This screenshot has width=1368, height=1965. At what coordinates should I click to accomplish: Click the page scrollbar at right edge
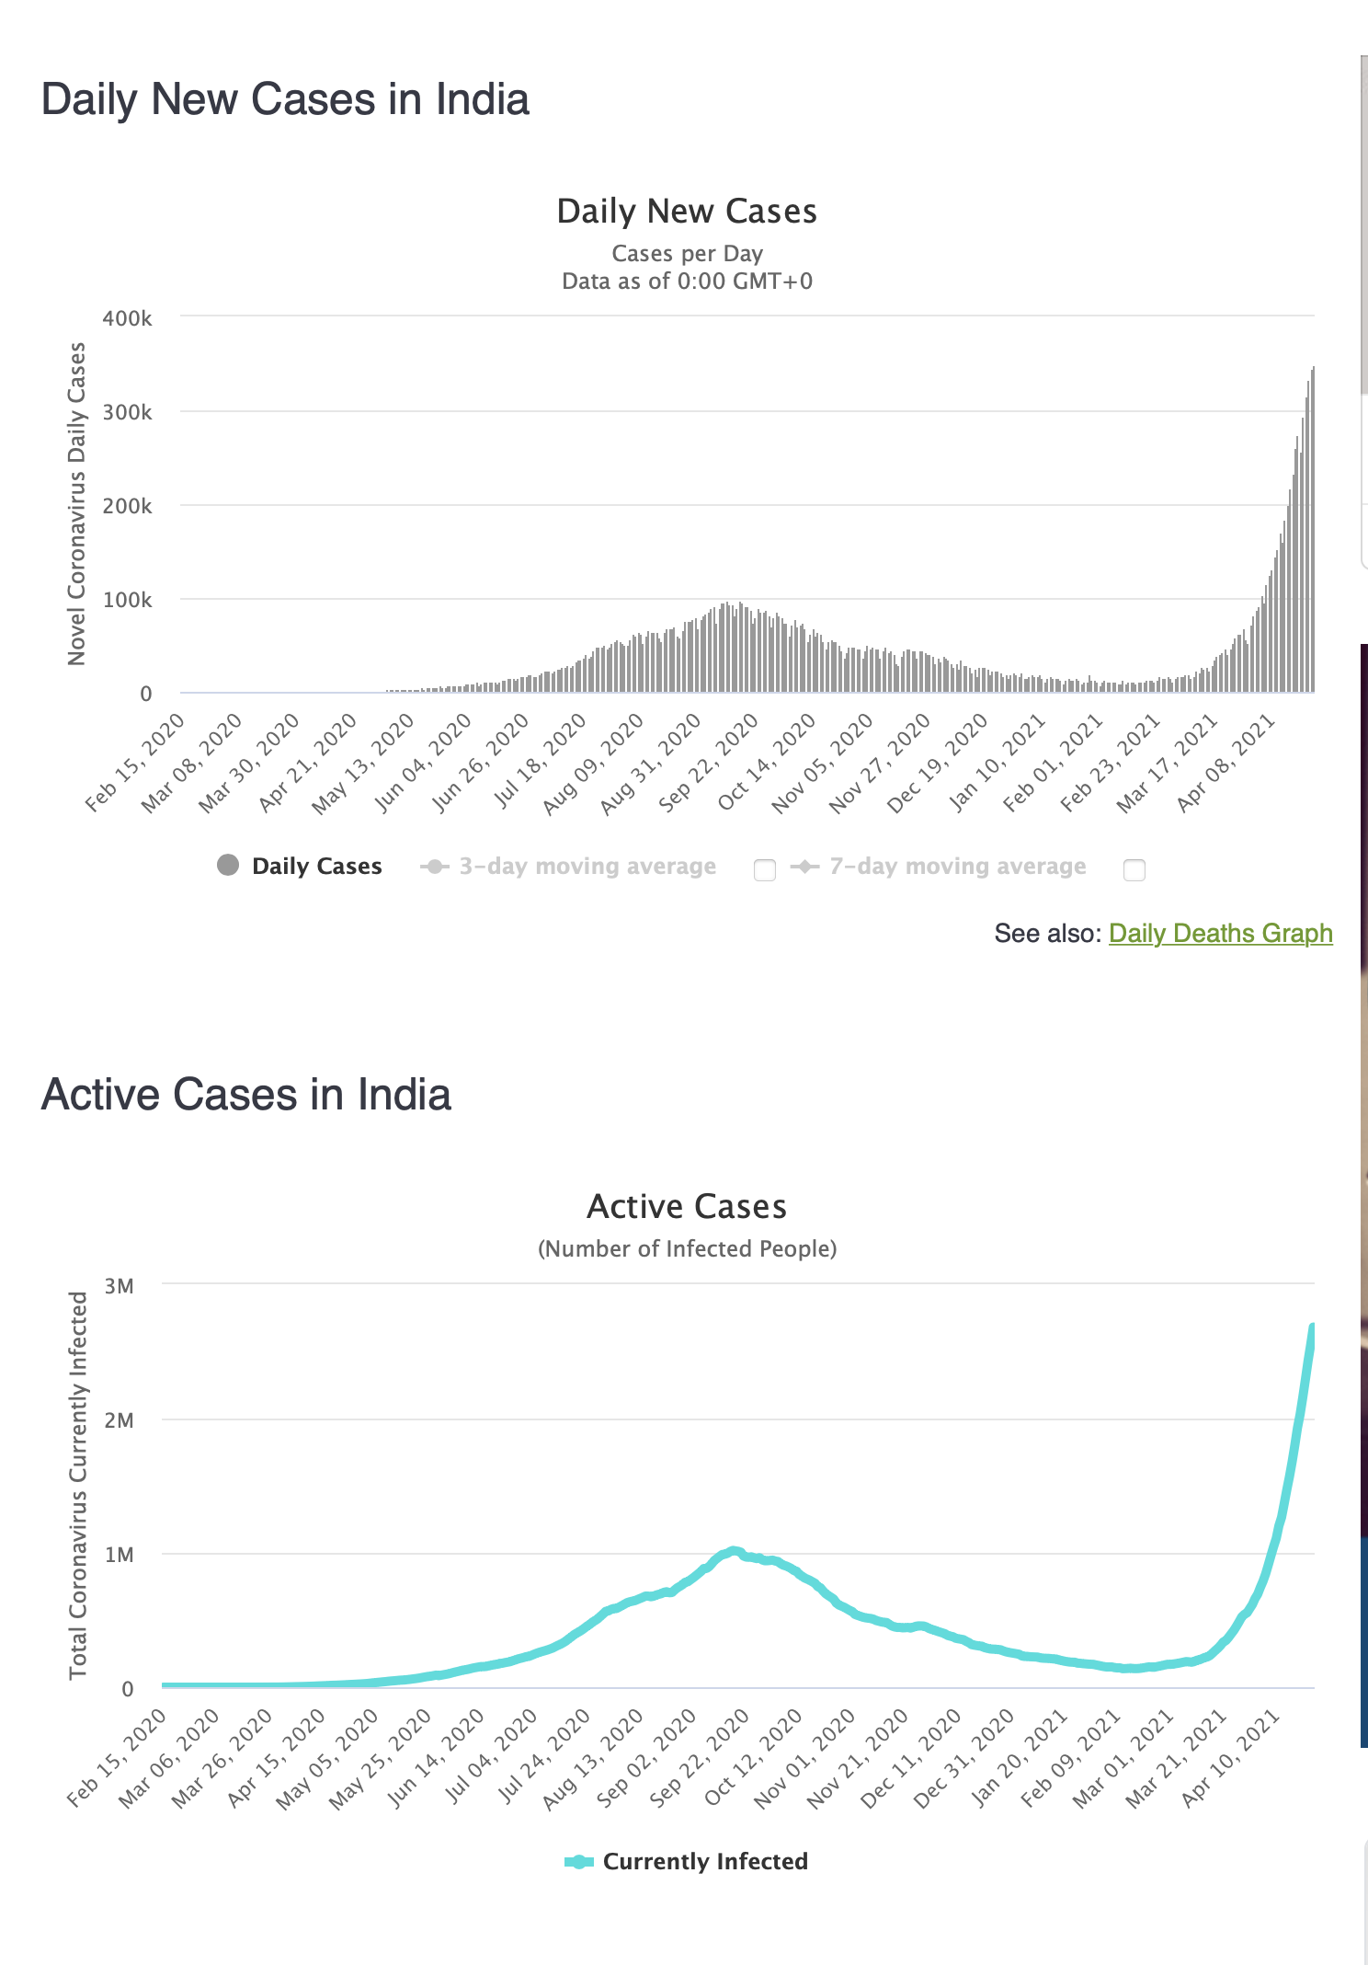click(1363, 230)
